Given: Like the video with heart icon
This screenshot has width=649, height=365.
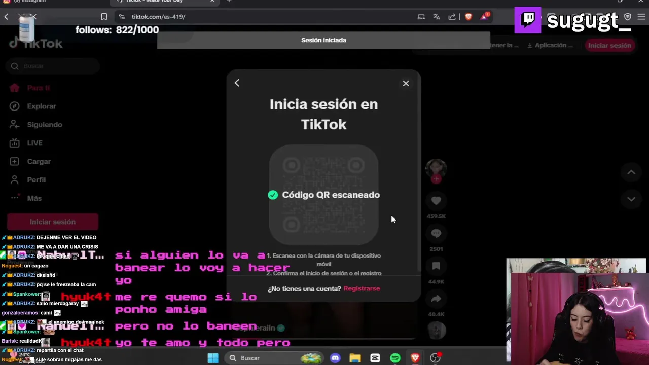Looking at the screenshot, I should tap(436, 201).
